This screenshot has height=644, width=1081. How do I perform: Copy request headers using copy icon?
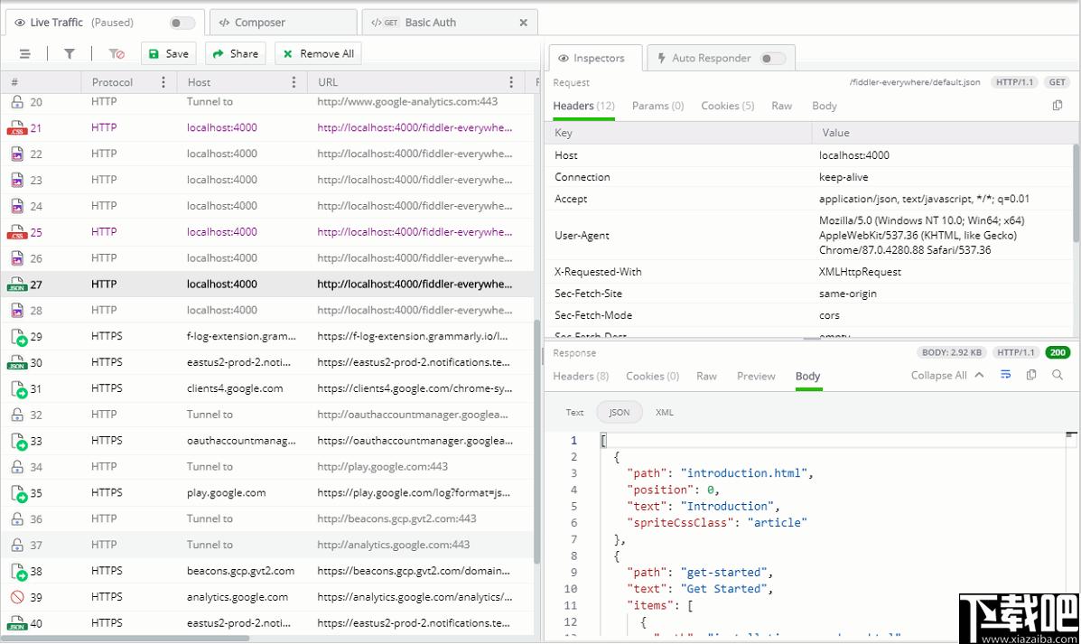[1058, 106]
